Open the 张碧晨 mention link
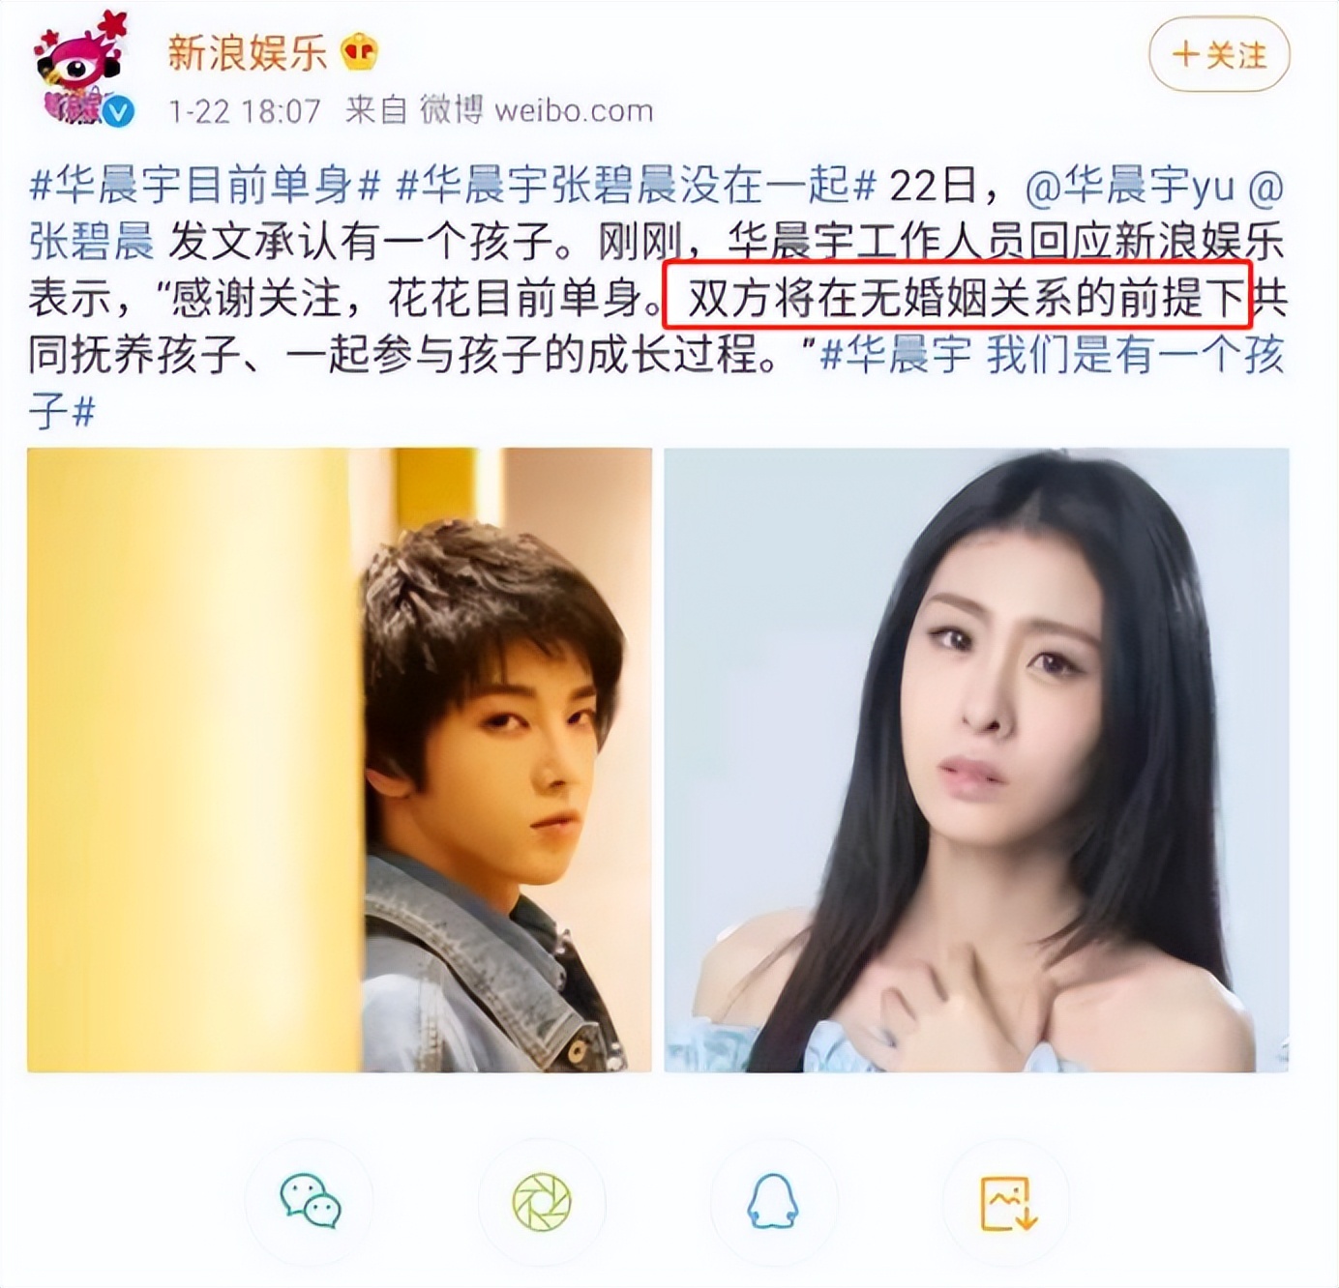This screenshot has height=1288, width=1339. click(92, 242)
